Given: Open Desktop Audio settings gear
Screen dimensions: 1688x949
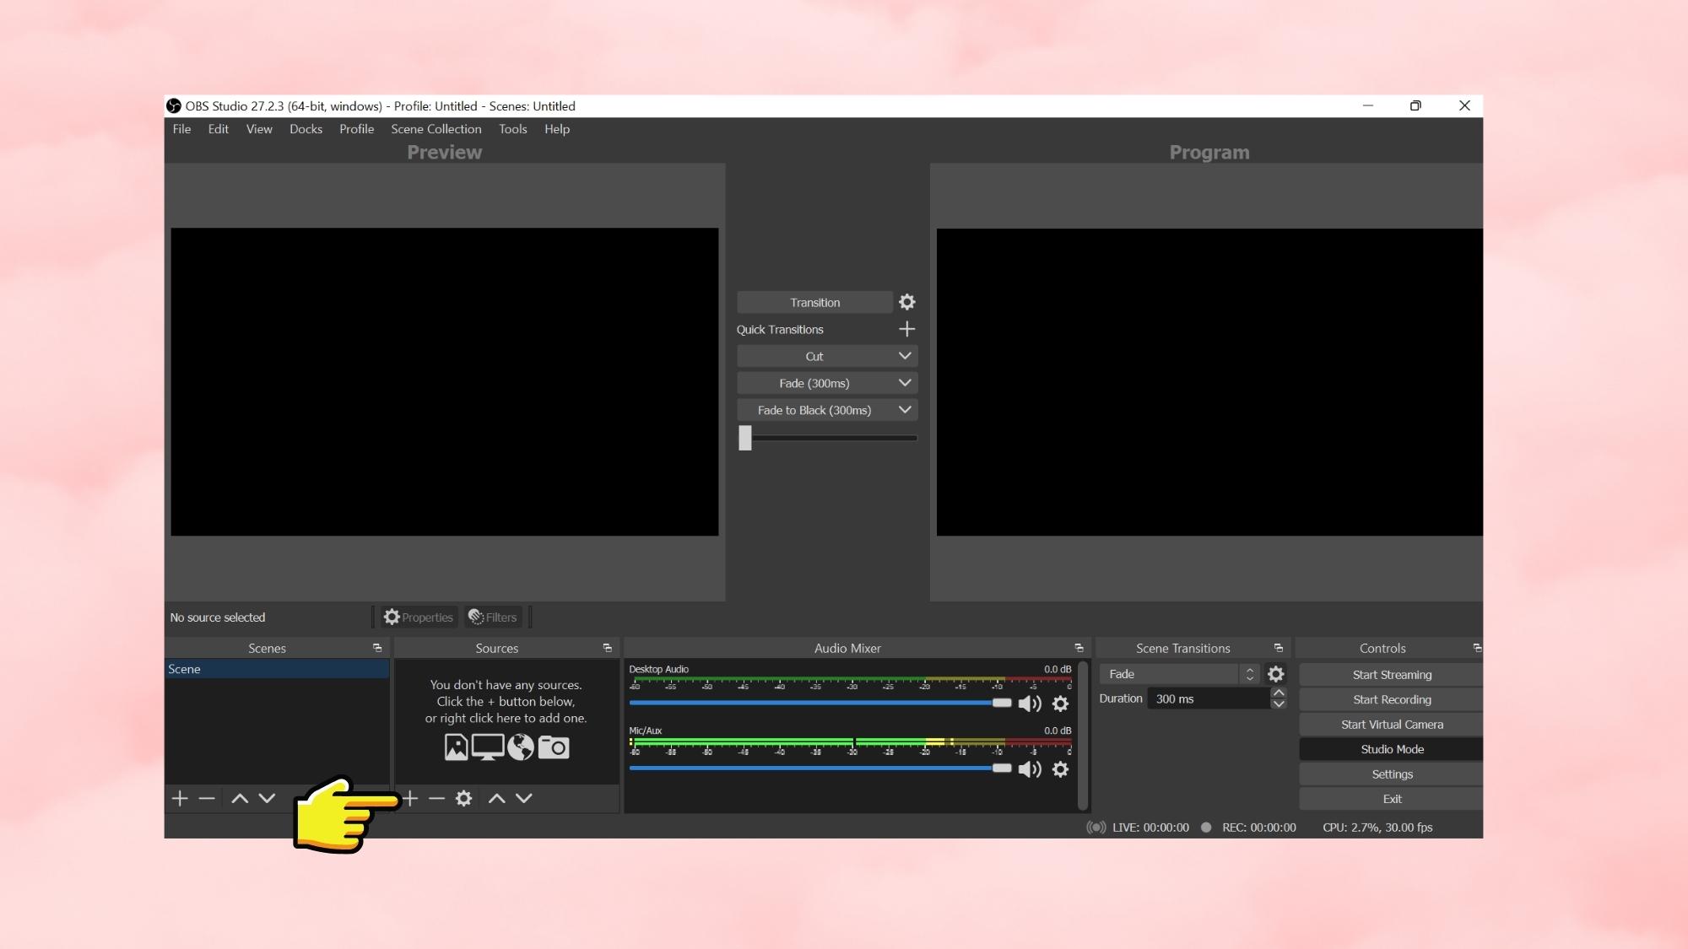Looking at the screenshot, I should pos(1060,704).
